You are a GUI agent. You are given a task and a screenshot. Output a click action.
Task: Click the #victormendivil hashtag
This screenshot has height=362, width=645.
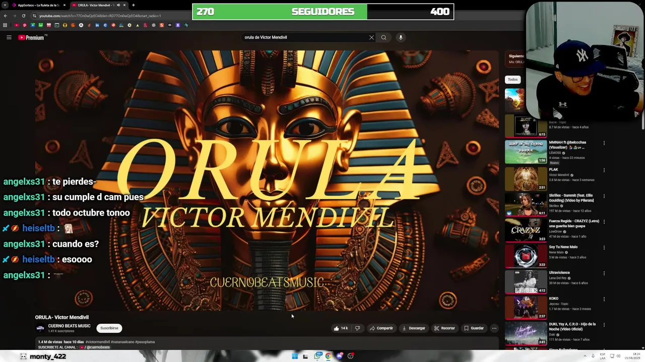98,342
